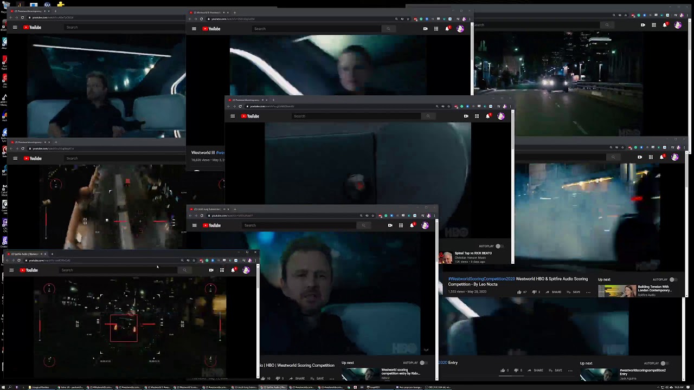Screen dimensions: 694x390
Task: Click account avatar in night street video window
Action: tap(678, 25)
